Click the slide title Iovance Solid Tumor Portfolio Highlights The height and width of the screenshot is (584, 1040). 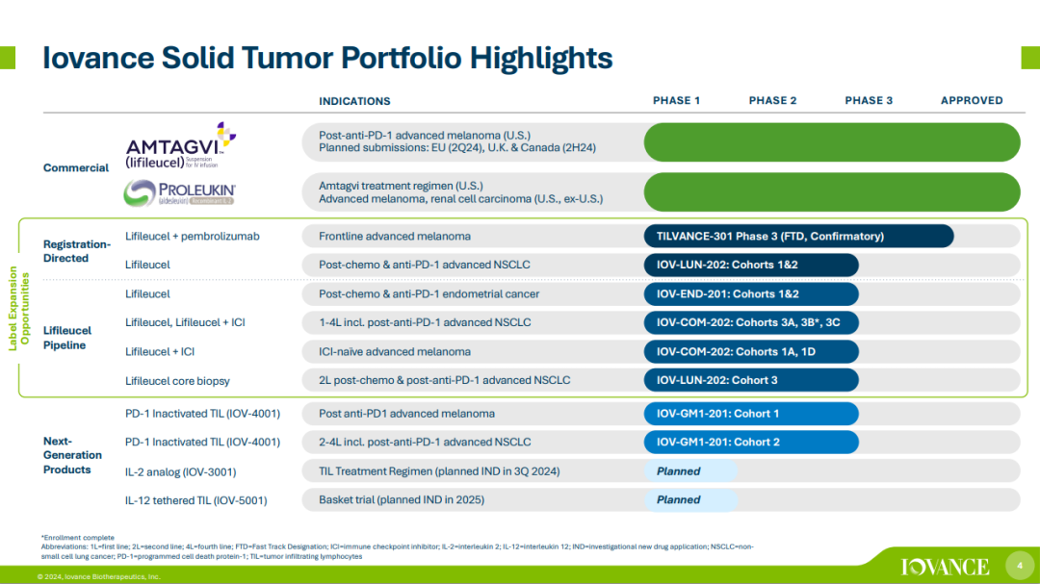point(327,58)
